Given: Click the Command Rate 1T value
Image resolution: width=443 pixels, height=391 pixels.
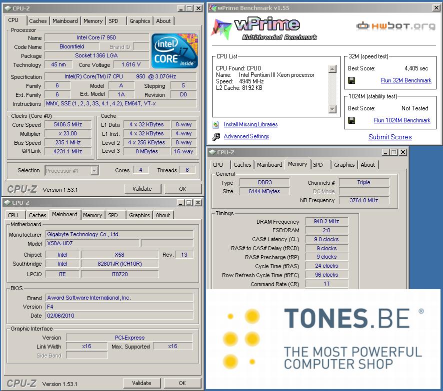Looking at the screenshot, I should pos(326,284).
